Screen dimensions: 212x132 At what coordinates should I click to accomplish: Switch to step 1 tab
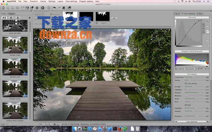pyautogui.click(x=177, y=14)
